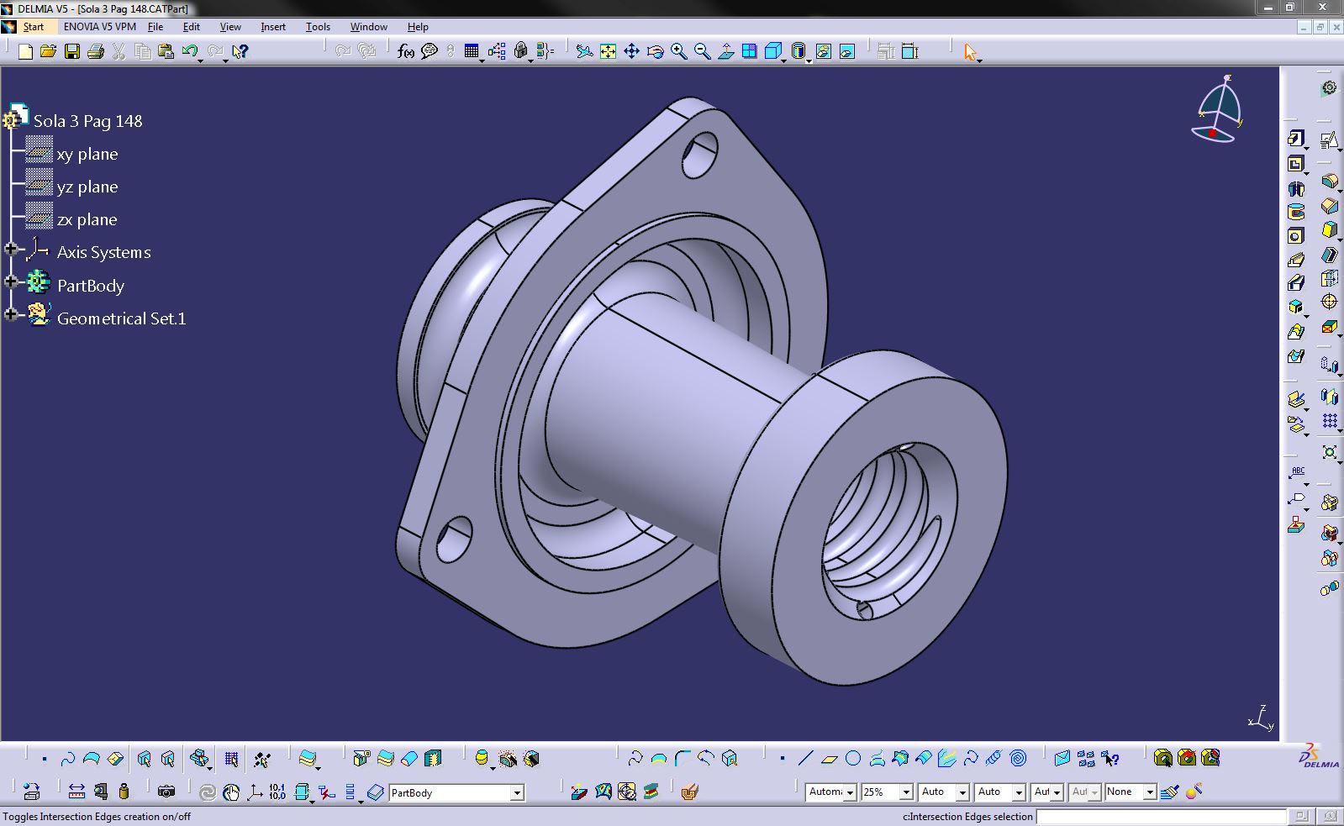Expand the Axis Systems tree node
Image resolution: width=1344 pixels, height=826 pixels.
(x=11, y=249)
